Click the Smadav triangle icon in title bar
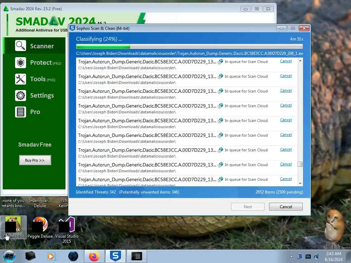 (6, 9)
